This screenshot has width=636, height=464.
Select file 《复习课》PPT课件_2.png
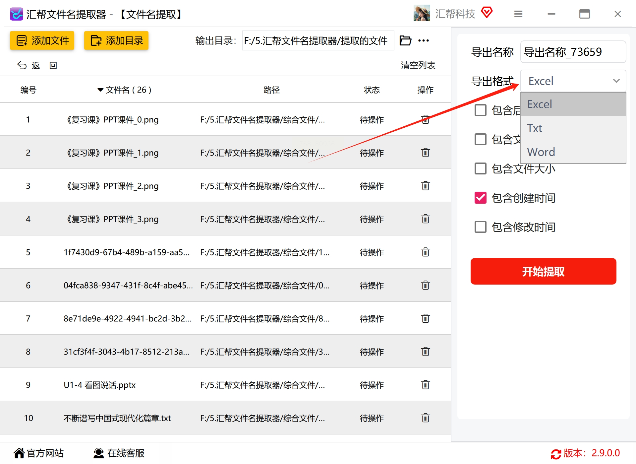click(111, 186)
